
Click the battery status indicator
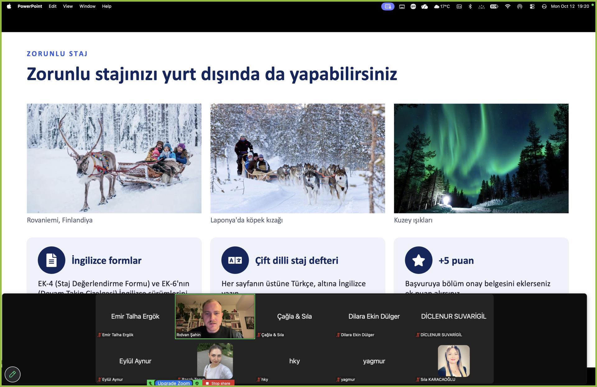494,6
